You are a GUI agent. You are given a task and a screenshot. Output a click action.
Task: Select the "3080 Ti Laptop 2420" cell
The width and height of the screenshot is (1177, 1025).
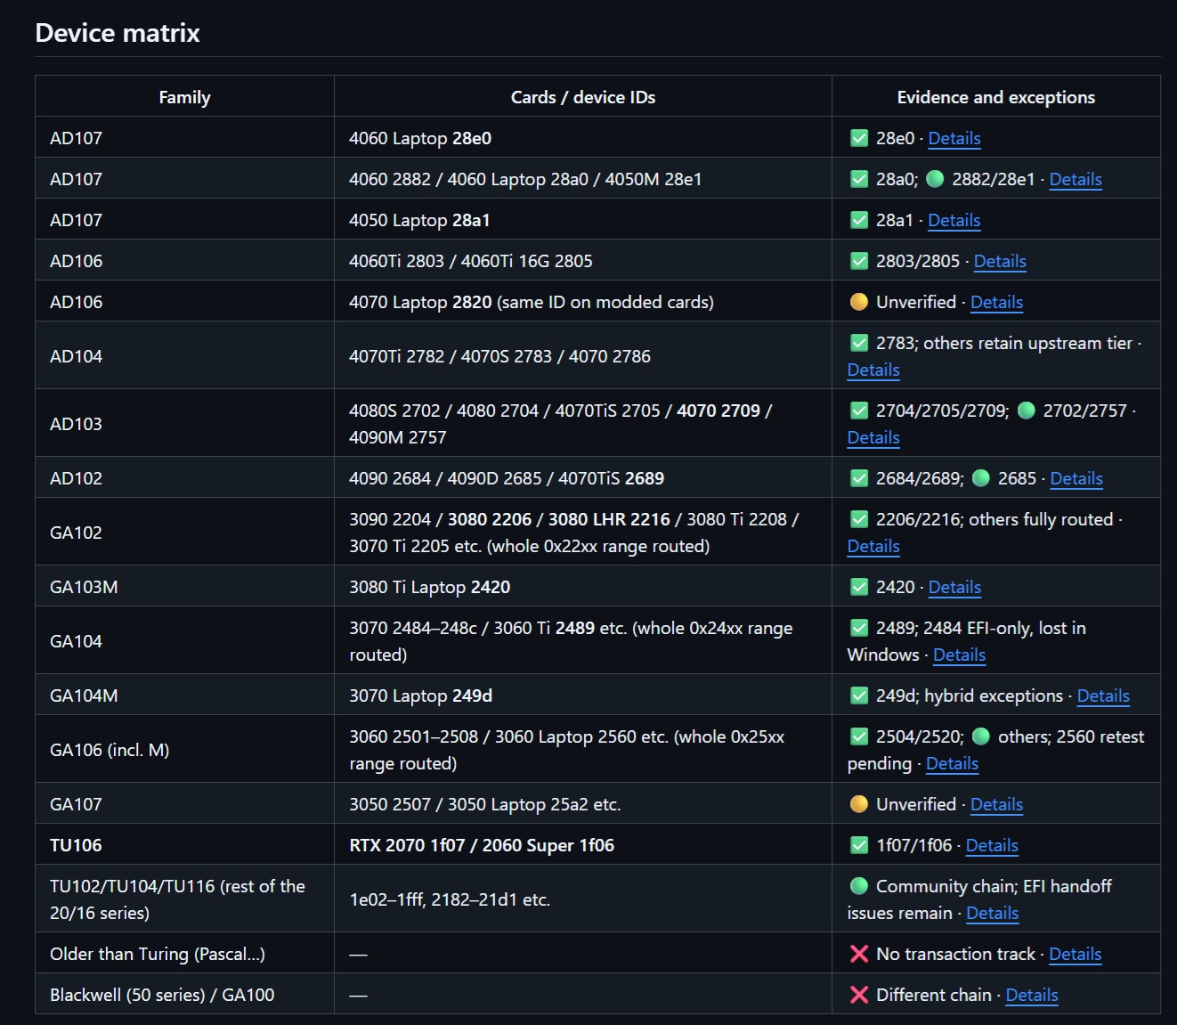583,587
